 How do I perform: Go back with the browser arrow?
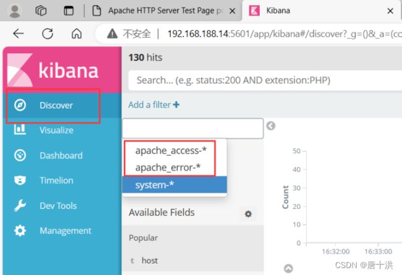[19, 33]
